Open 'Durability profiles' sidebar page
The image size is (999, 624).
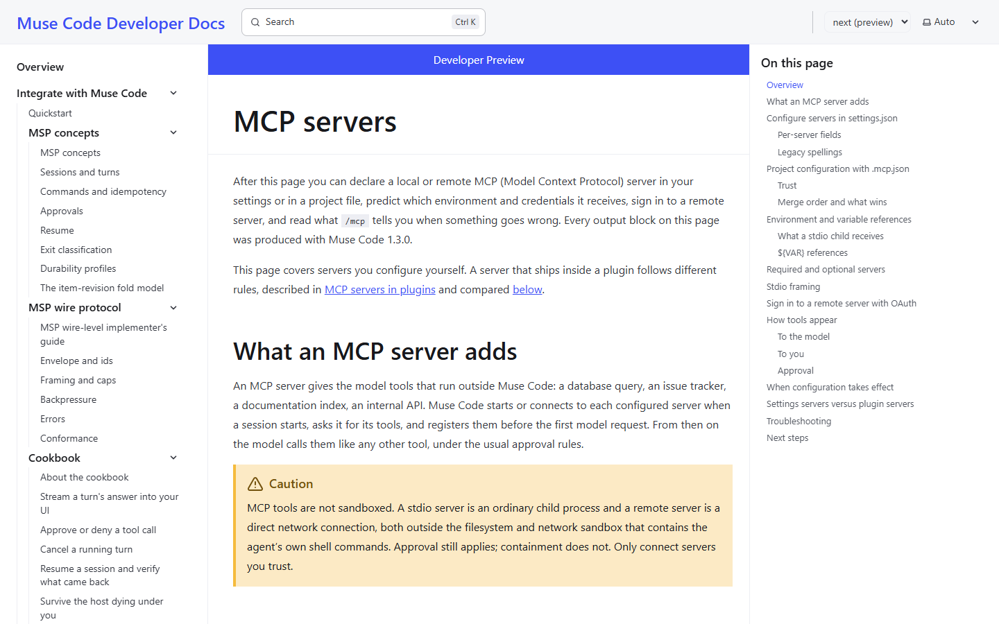[x=78, y=268]
